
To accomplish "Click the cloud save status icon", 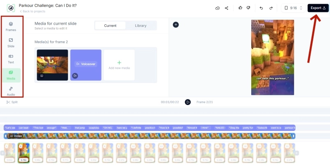I will (217, 8).
